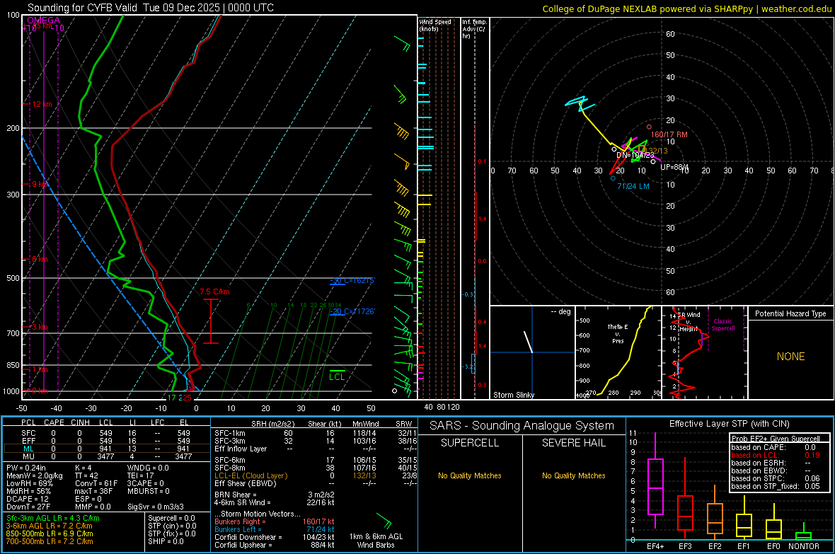This screenshot has height=554, width=835.
Task: Select the Sfc-3km AGL LR = 4.3 C/km line
Action: tap(53, 519)
